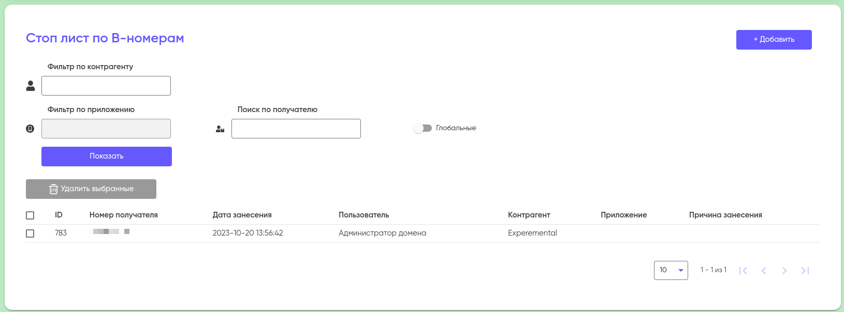Focus the Поиск по получателю input

[296, 129]
